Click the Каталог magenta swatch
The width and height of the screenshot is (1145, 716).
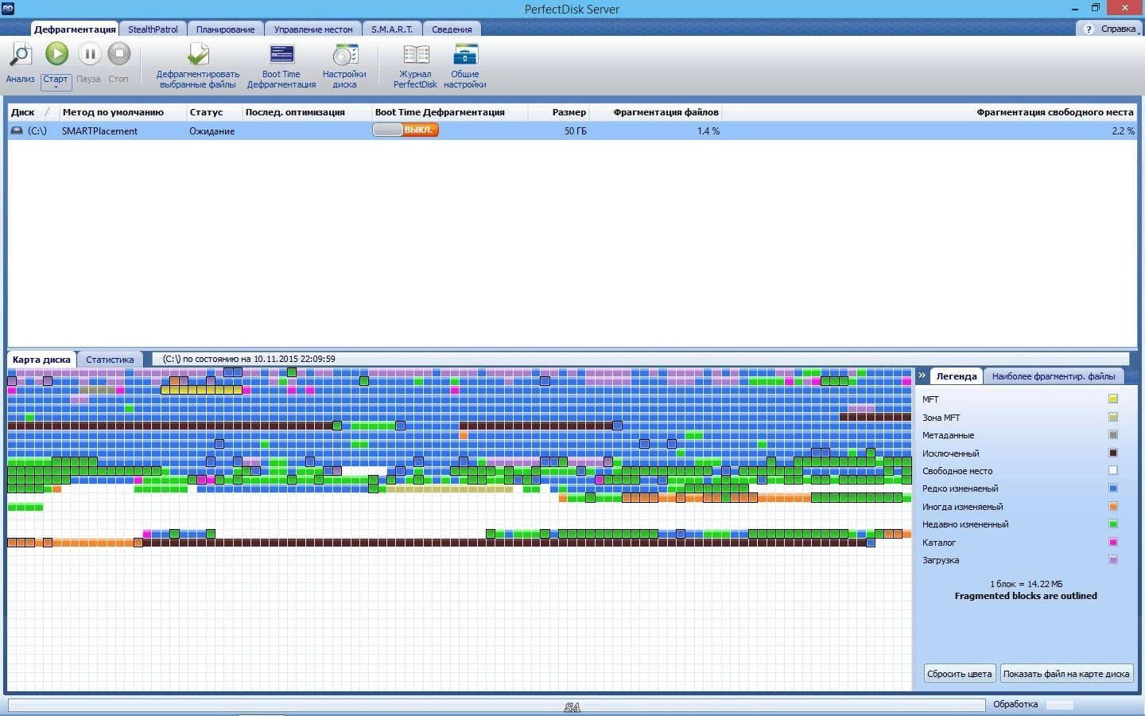(x=1113, y=543)
